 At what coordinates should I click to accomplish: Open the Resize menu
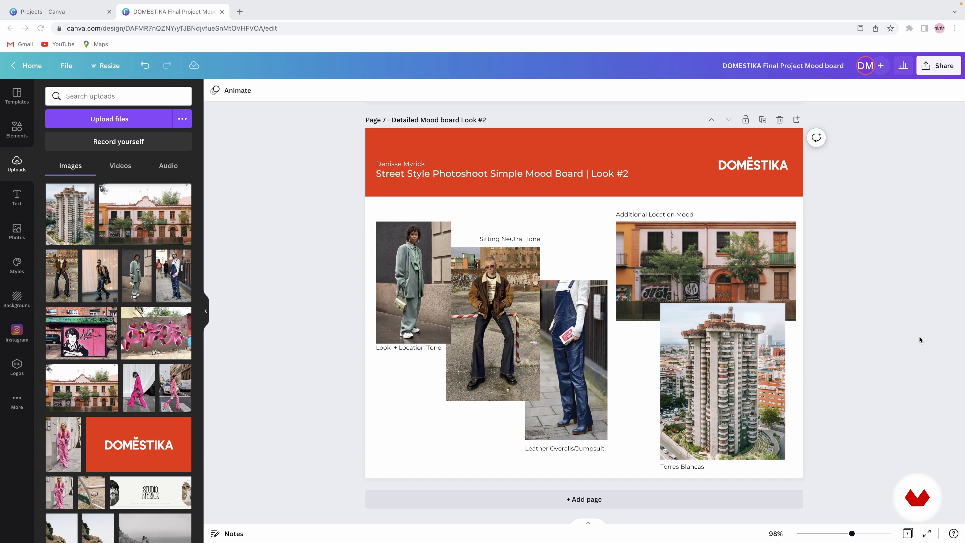105,66
